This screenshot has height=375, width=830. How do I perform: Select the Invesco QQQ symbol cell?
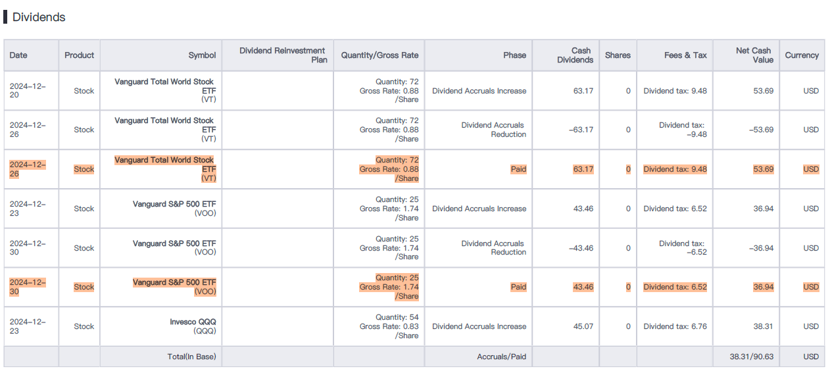tap(193, 326)
